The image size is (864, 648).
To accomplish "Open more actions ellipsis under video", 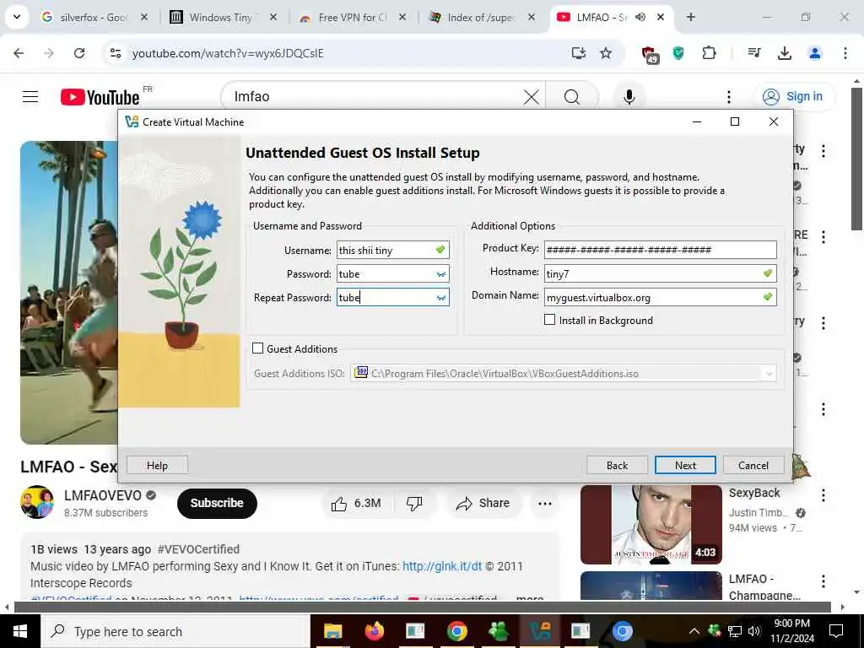I will 544,503.
